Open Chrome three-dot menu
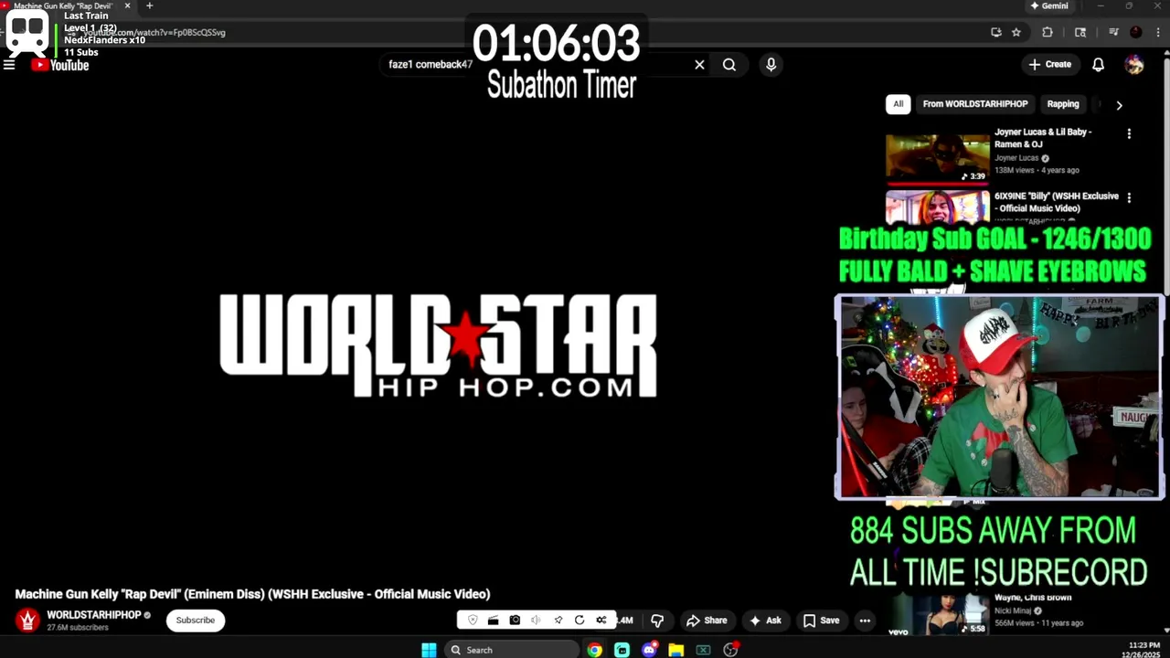1170x658 pixels. pos(1156,32)
